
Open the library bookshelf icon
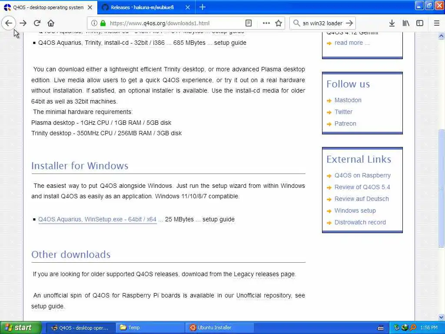point(406,23)
